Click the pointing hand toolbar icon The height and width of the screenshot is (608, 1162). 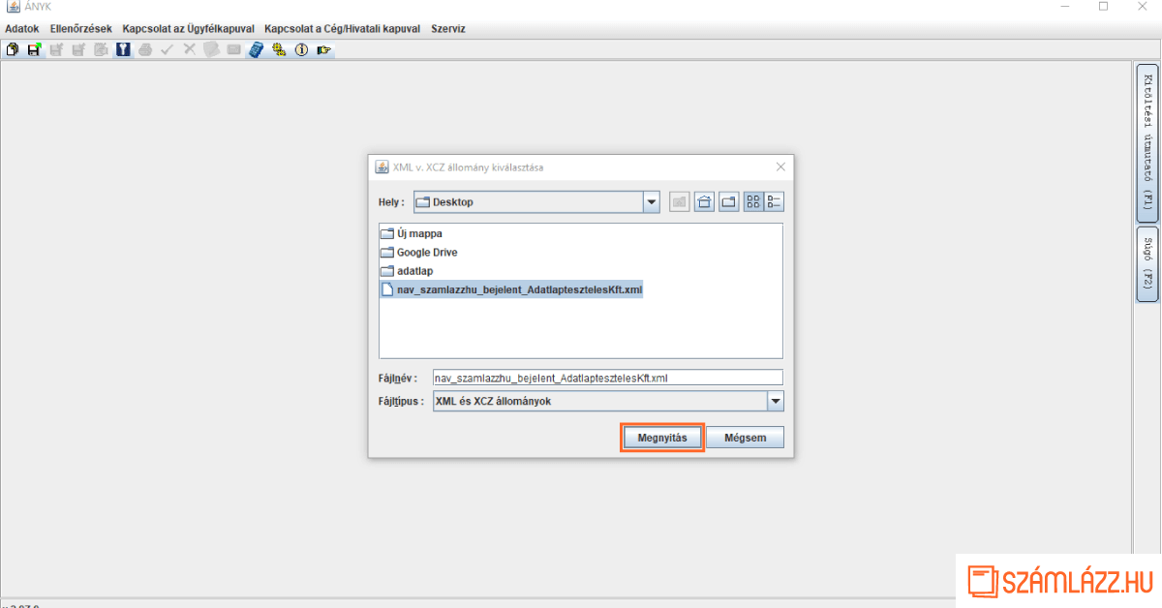[x=323, y=49]
